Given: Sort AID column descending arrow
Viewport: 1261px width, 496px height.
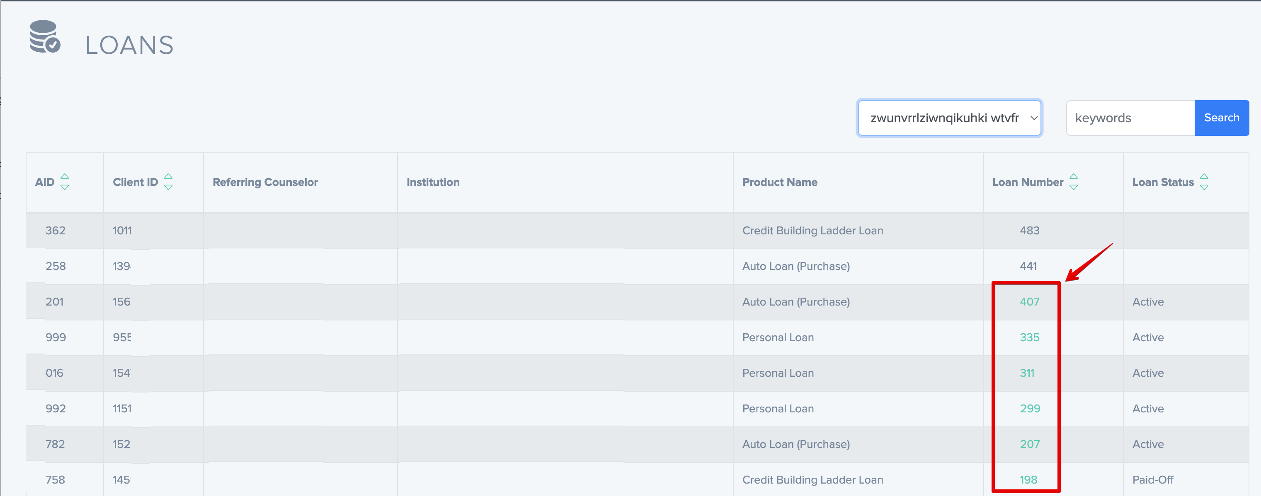Looking at the screenshot, I should tap(65, 187).
